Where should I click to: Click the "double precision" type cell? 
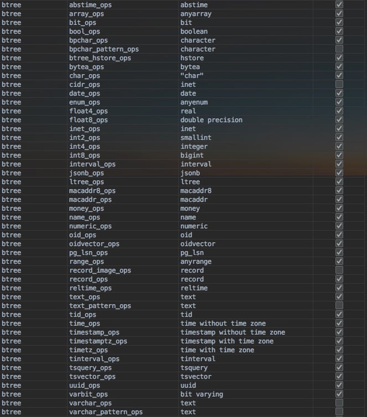point(211,120)
